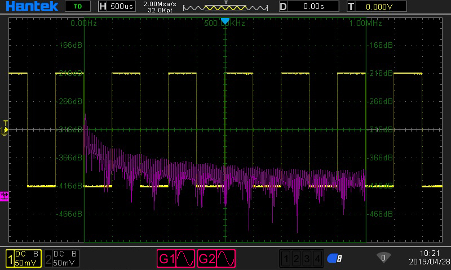Select digital channel indicator 3
Screen dimensions: 451x270
tap(307, 259)
